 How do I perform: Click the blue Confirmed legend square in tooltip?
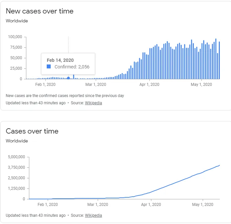tap(49, 66)
